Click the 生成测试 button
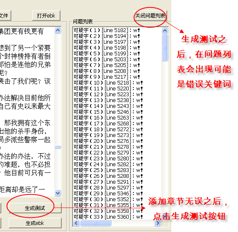 35,208
